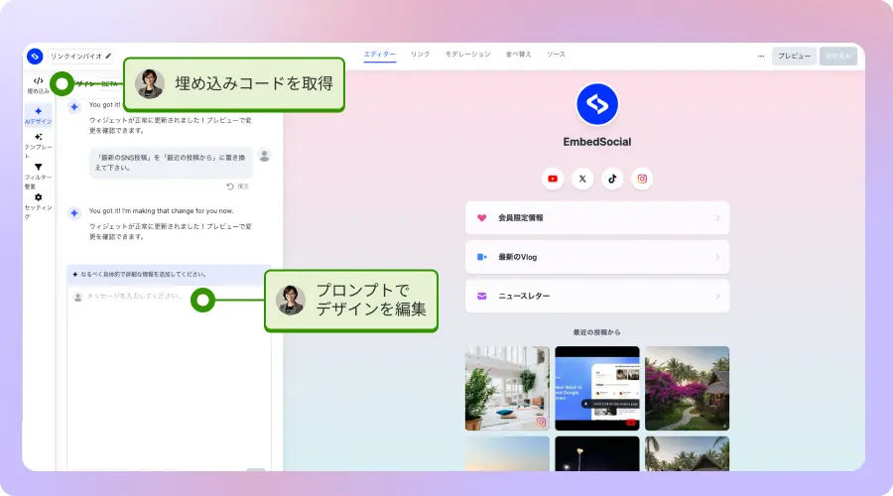Image resolution: width=893 pixels, height=496 pixels.
Task: Click the chevron on 会員限定情報 row
Action: coord(717,218)
